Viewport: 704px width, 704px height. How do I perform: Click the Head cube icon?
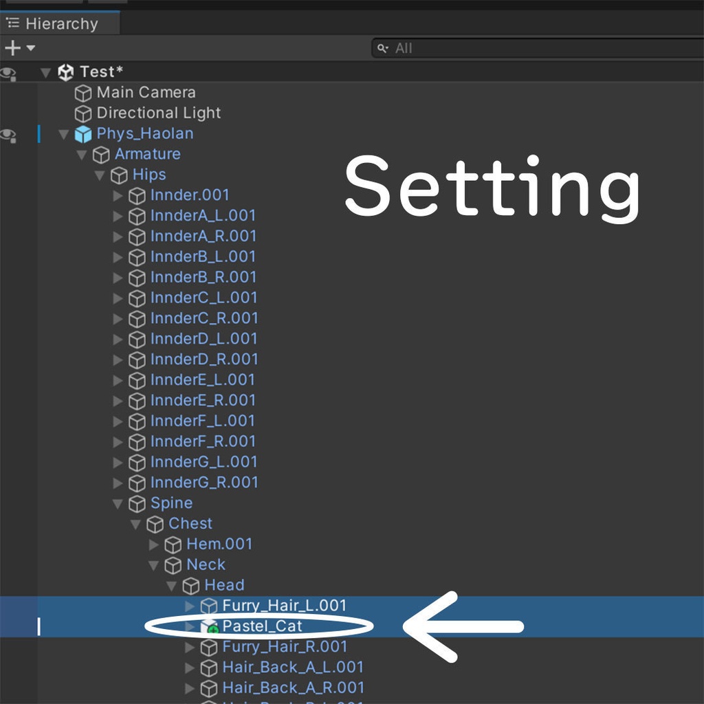click(x=191, y=586)
